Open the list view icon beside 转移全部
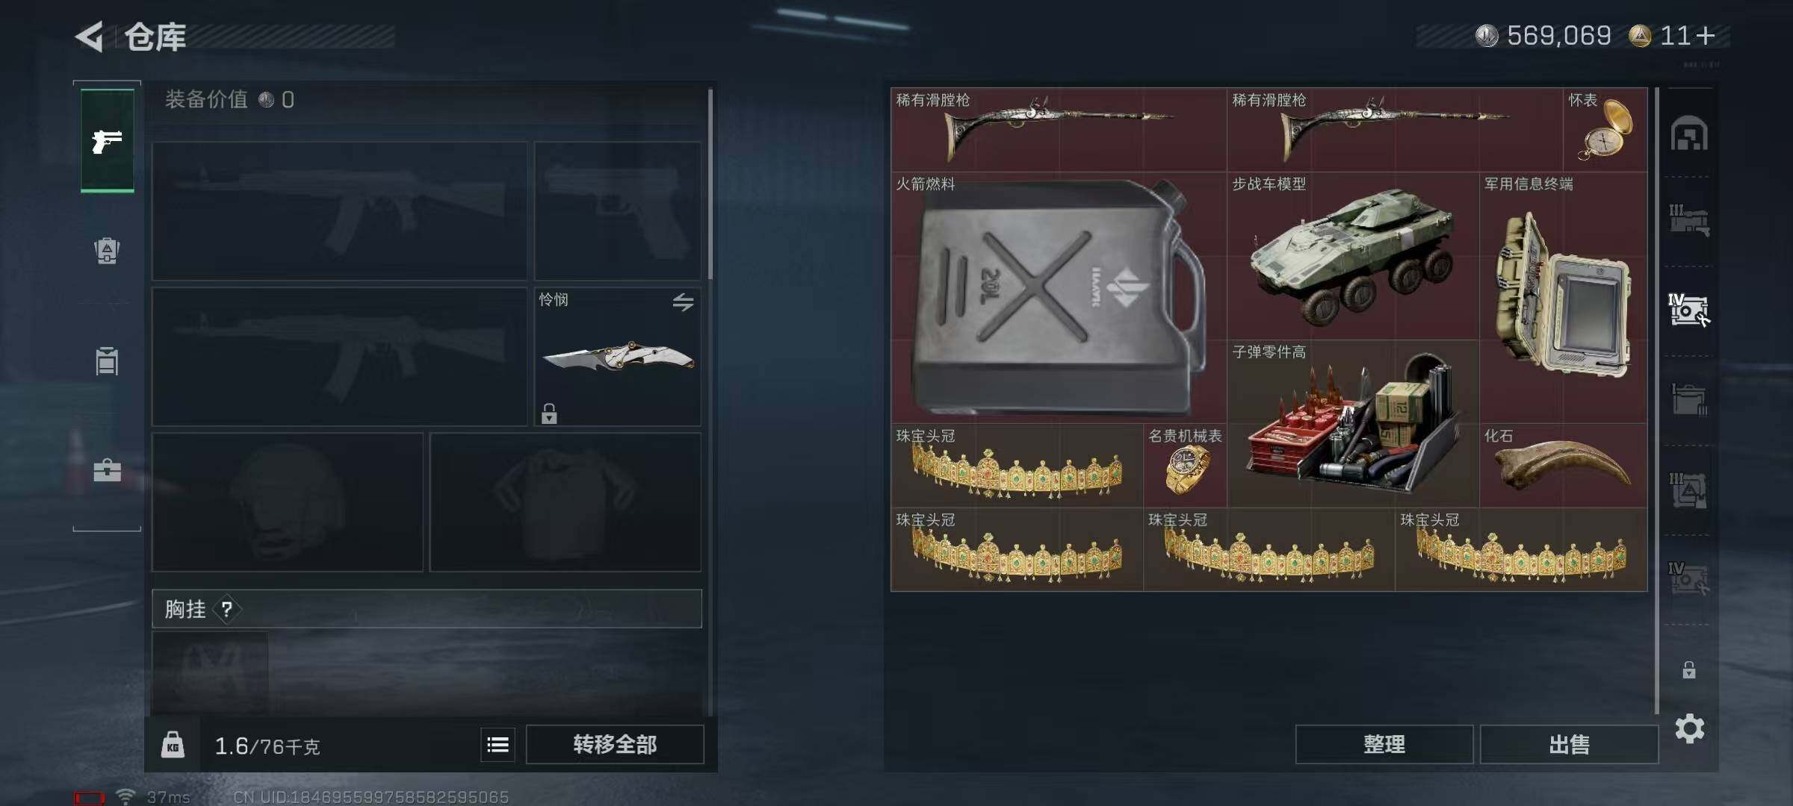This screenshot has height=806, width=1793. click(498, 744)
